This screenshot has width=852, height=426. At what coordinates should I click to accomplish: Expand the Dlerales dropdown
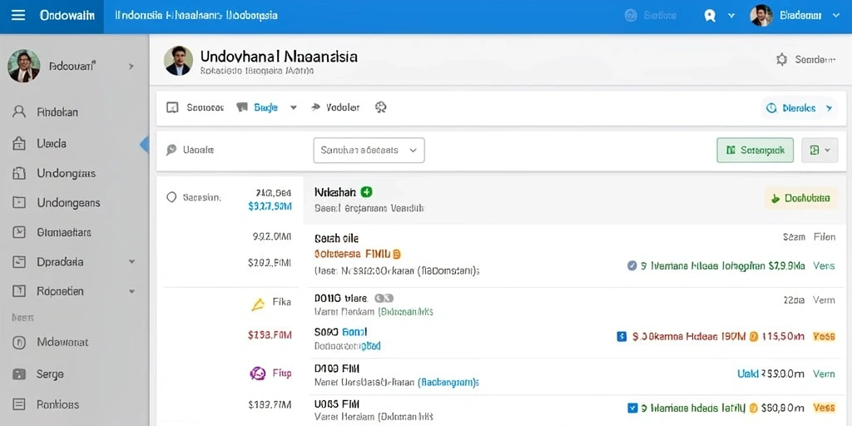(798, 108)
